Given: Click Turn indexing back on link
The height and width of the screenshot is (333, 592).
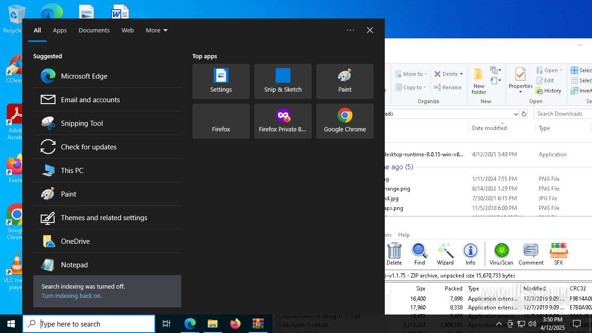Looking at the screenshot, I should tap(72, 296).
